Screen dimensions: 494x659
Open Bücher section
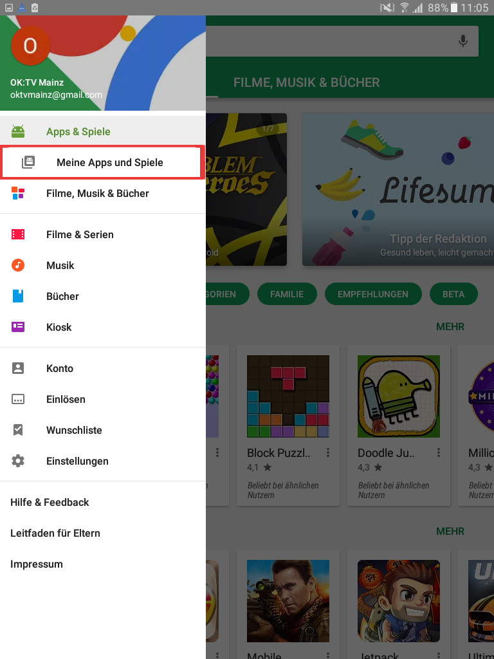coord(103,296)
